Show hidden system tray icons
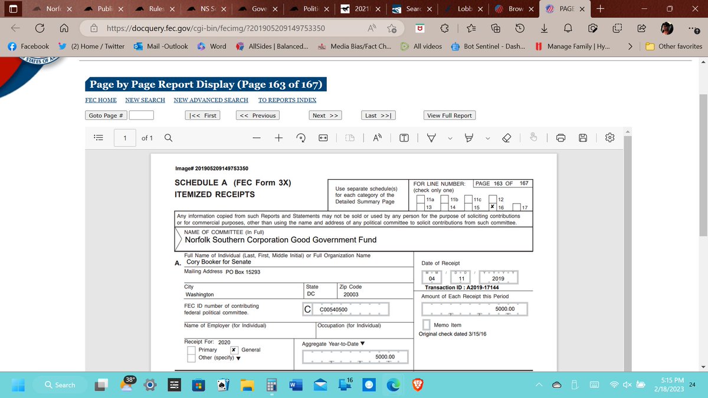This screenshot has width=708, height=398. click(539, 384)
